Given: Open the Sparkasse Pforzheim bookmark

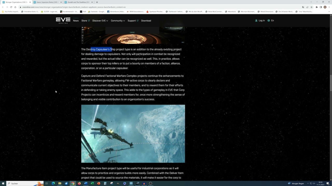Looking at the screenshot, I should [x=155, y=12].
